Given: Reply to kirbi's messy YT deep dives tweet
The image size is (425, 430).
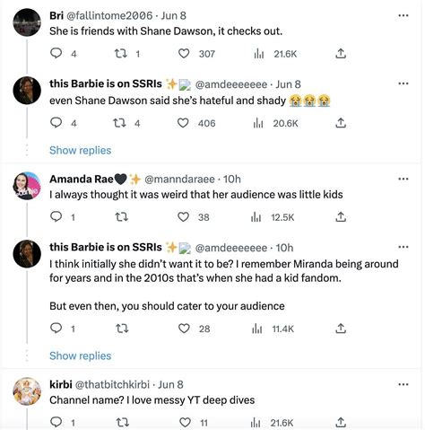Looking at the screenshot, I should point(56,423).
